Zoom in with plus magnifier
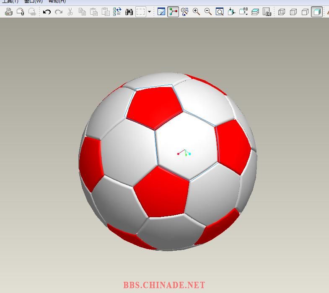The width and height of the screenshot is (329, 293). [x=196, y=12]
